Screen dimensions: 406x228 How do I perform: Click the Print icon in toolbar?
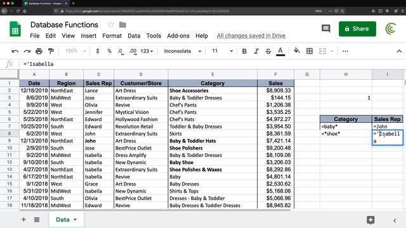[x=39, y=51]
